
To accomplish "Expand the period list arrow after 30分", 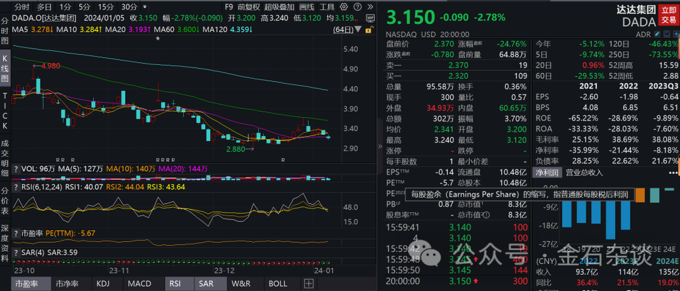I will coord(145,7).
